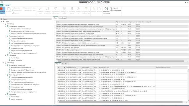Click the TPM101 (1) device icon
This screenshot has width=189, height=106.
[6, 24]
